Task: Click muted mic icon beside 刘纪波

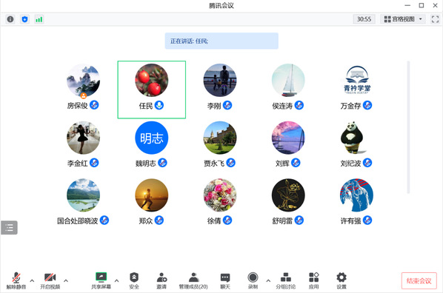Action: (x=367, y=163)
